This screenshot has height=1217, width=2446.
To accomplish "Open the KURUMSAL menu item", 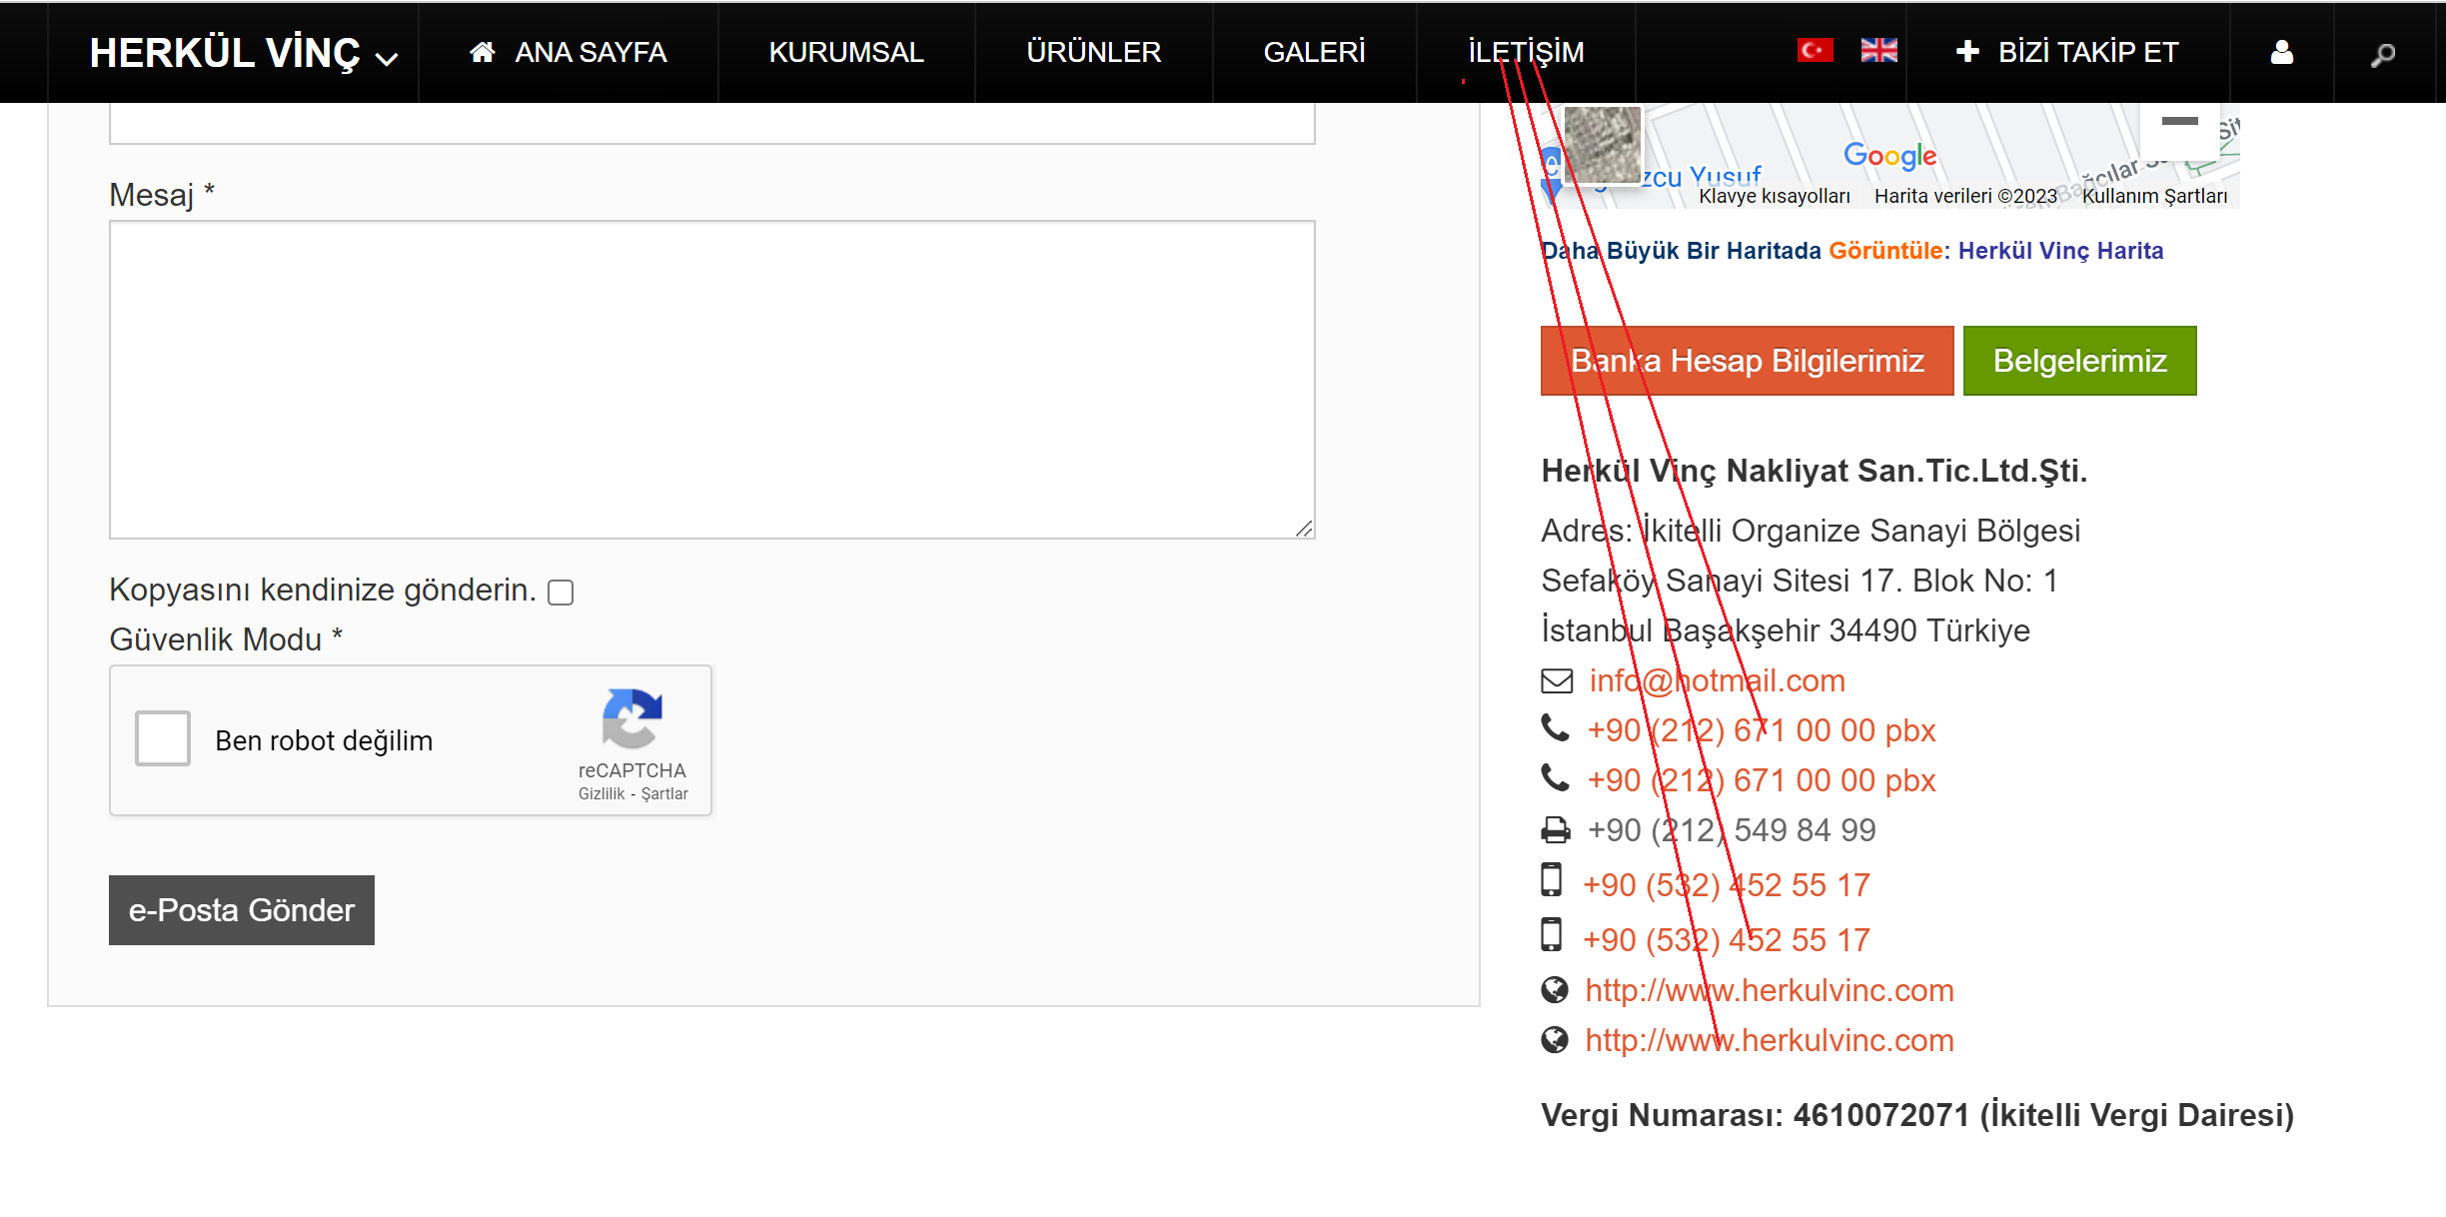I will coord(845,52).
